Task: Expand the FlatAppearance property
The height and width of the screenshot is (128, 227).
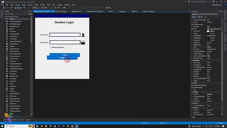Action: tap(192, 25)
